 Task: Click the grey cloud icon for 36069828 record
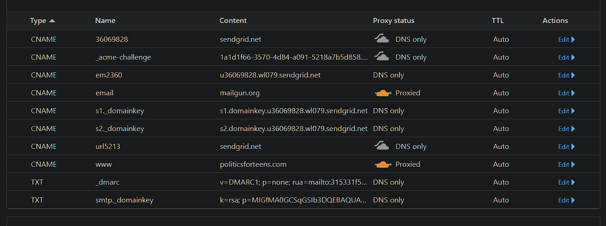[381, 39]
